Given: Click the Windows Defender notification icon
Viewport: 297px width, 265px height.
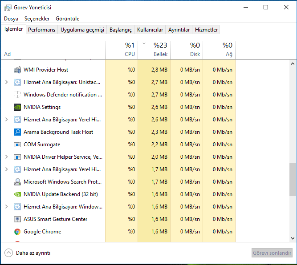Looking at the screenshot, I should coord(17,95).
